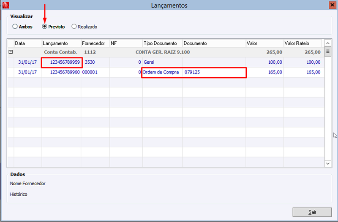Click the date in the Ordem de Compra row
Image resolution: width=338 pixels, height=222 pixels.
click(x=27, y=72)
